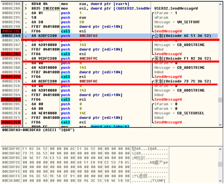The height and width of the screenshot is (184, 224).
Task: Select the breakpoint address 00BBE2DA
Action: pos(11,99)
